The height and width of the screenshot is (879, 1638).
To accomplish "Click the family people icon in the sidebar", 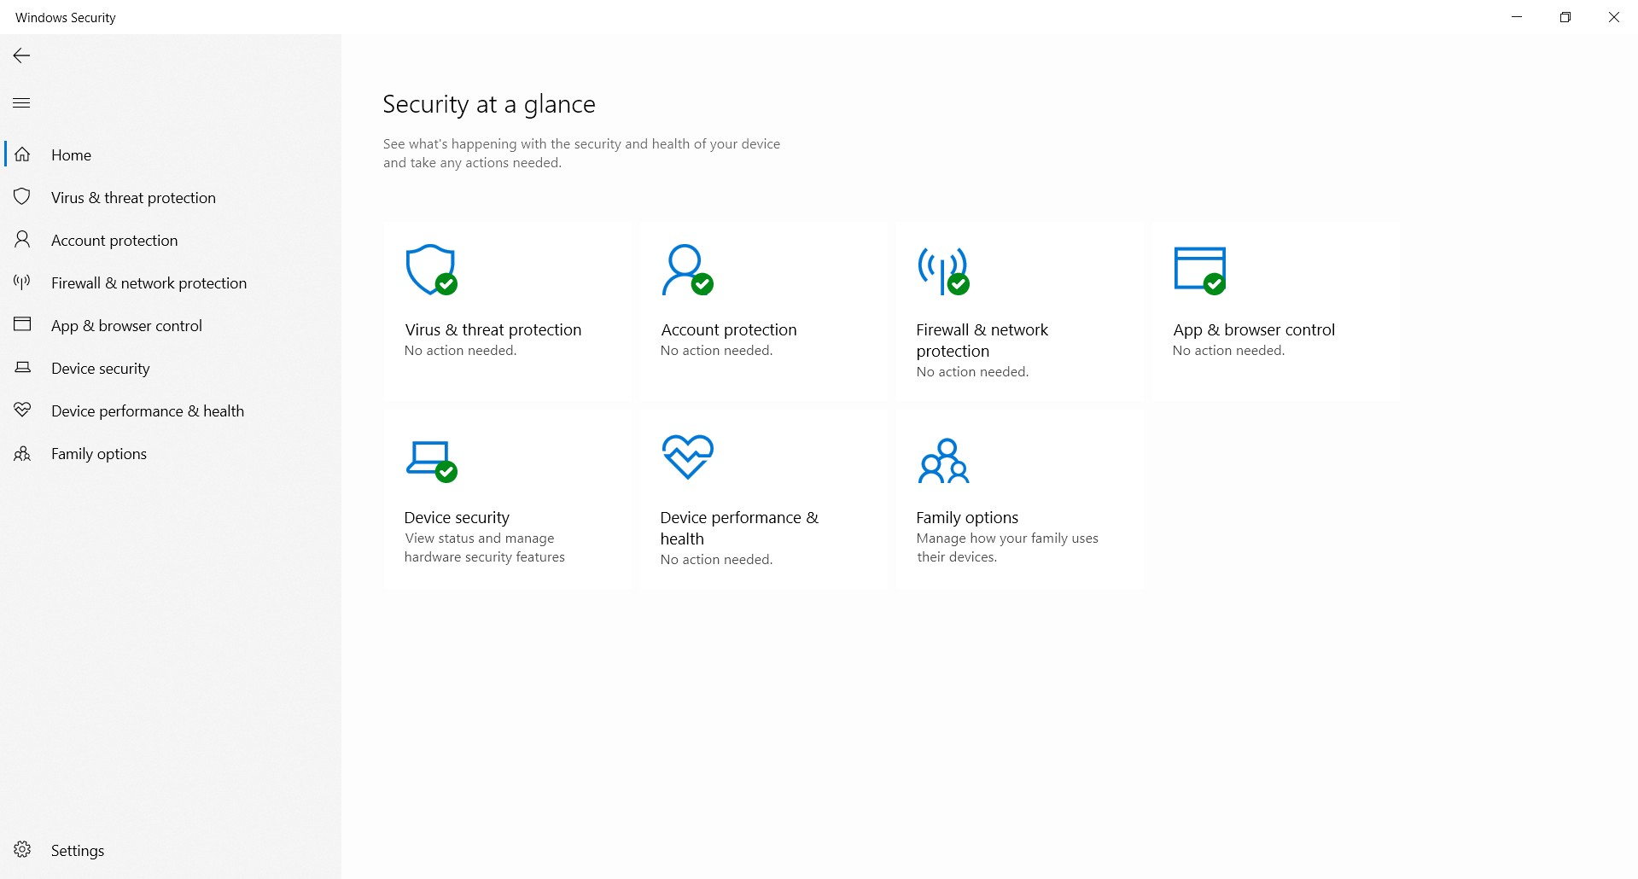I will (x=22, y=453).
